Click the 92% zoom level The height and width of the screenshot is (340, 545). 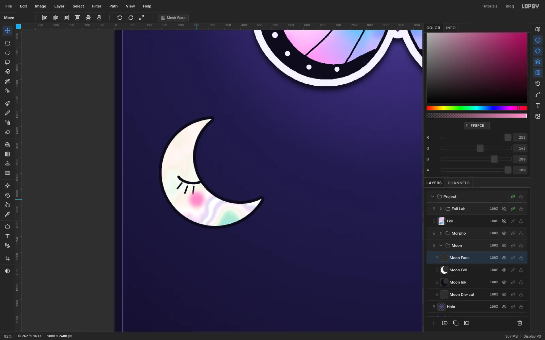coord(8,336)
